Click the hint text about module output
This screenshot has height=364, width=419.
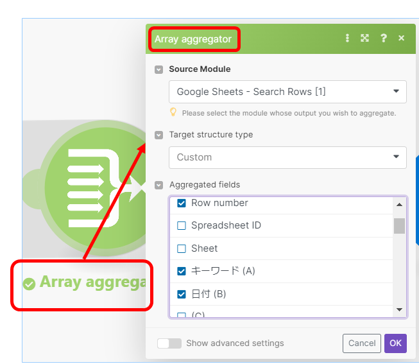pyautogui.click(x=289, y=113)
